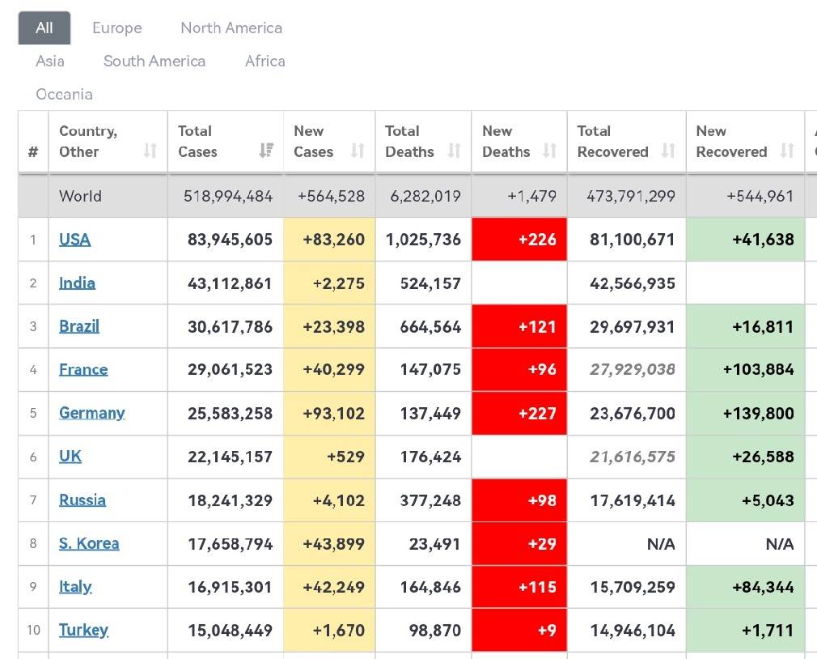Open the Oceania tab
817x659 pixels.
[64, 94]
